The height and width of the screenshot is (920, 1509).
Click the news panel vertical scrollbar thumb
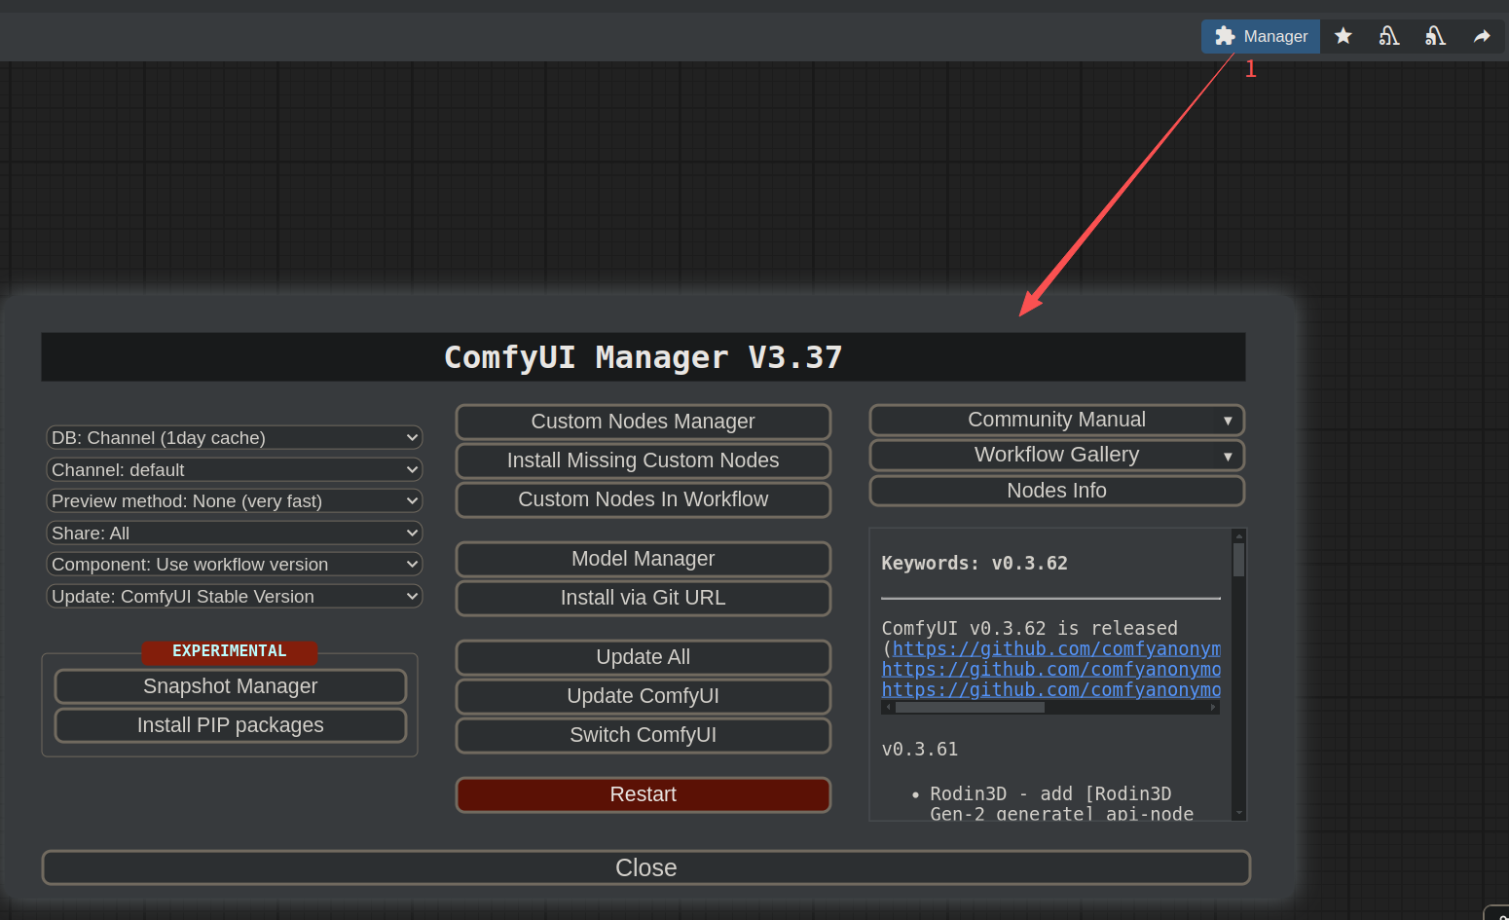point(1239,560)
